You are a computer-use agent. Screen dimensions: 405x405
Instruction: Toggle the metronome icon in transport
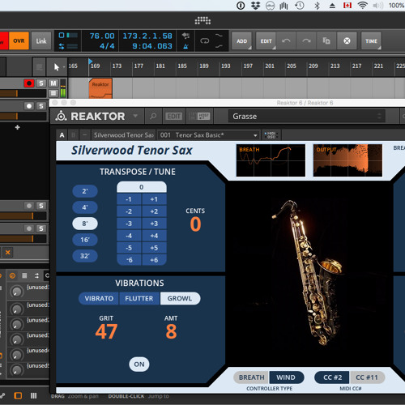coord(185,46)
